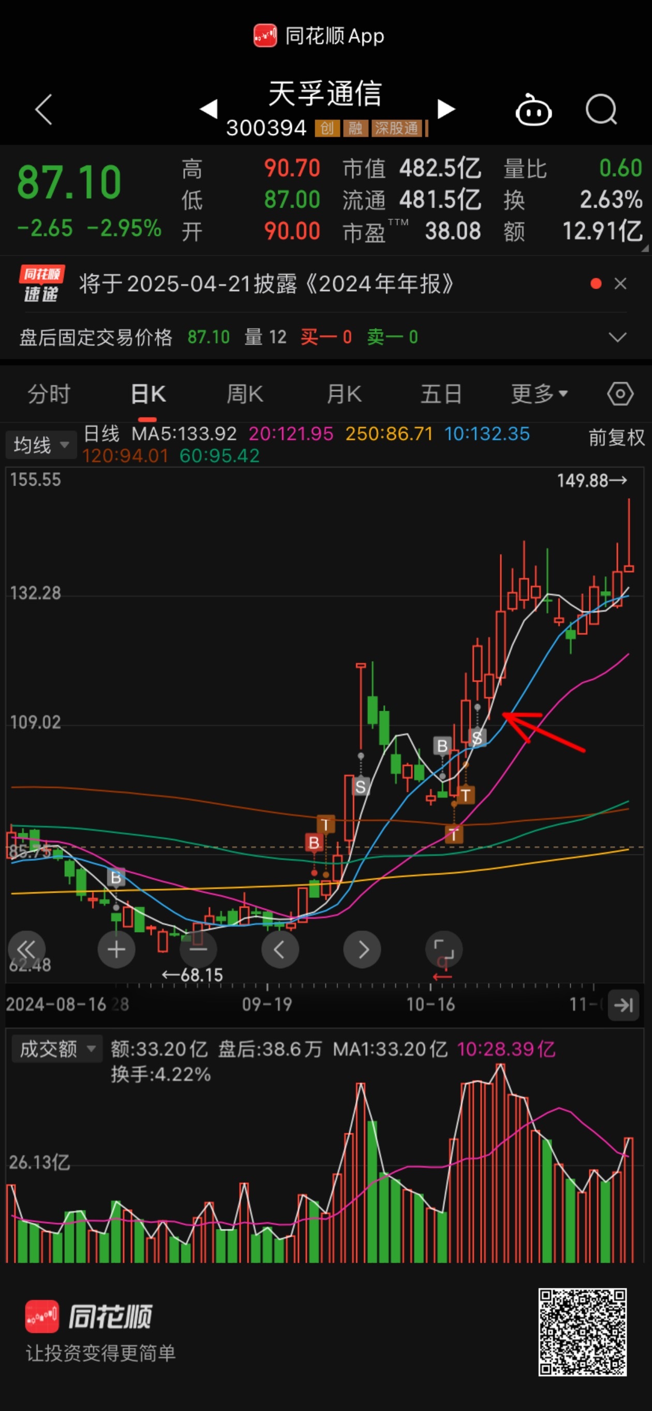Open the search magnifier icon
The height and width of the screenshot is (1411, 652).
(x=602, y=110)
